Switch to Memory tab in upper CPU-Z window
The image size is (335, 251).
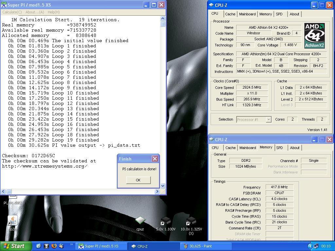point(266,14)
